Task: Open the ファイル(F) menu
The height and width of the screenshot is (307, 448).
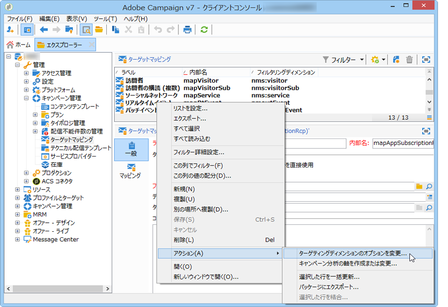Action: tap(20, 19)
